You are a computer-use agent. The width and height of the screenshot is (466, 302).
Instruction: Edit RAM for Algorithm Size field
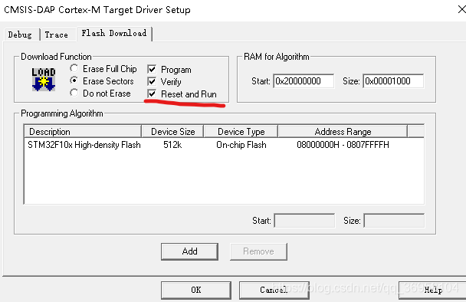click(x=393, y=81)
